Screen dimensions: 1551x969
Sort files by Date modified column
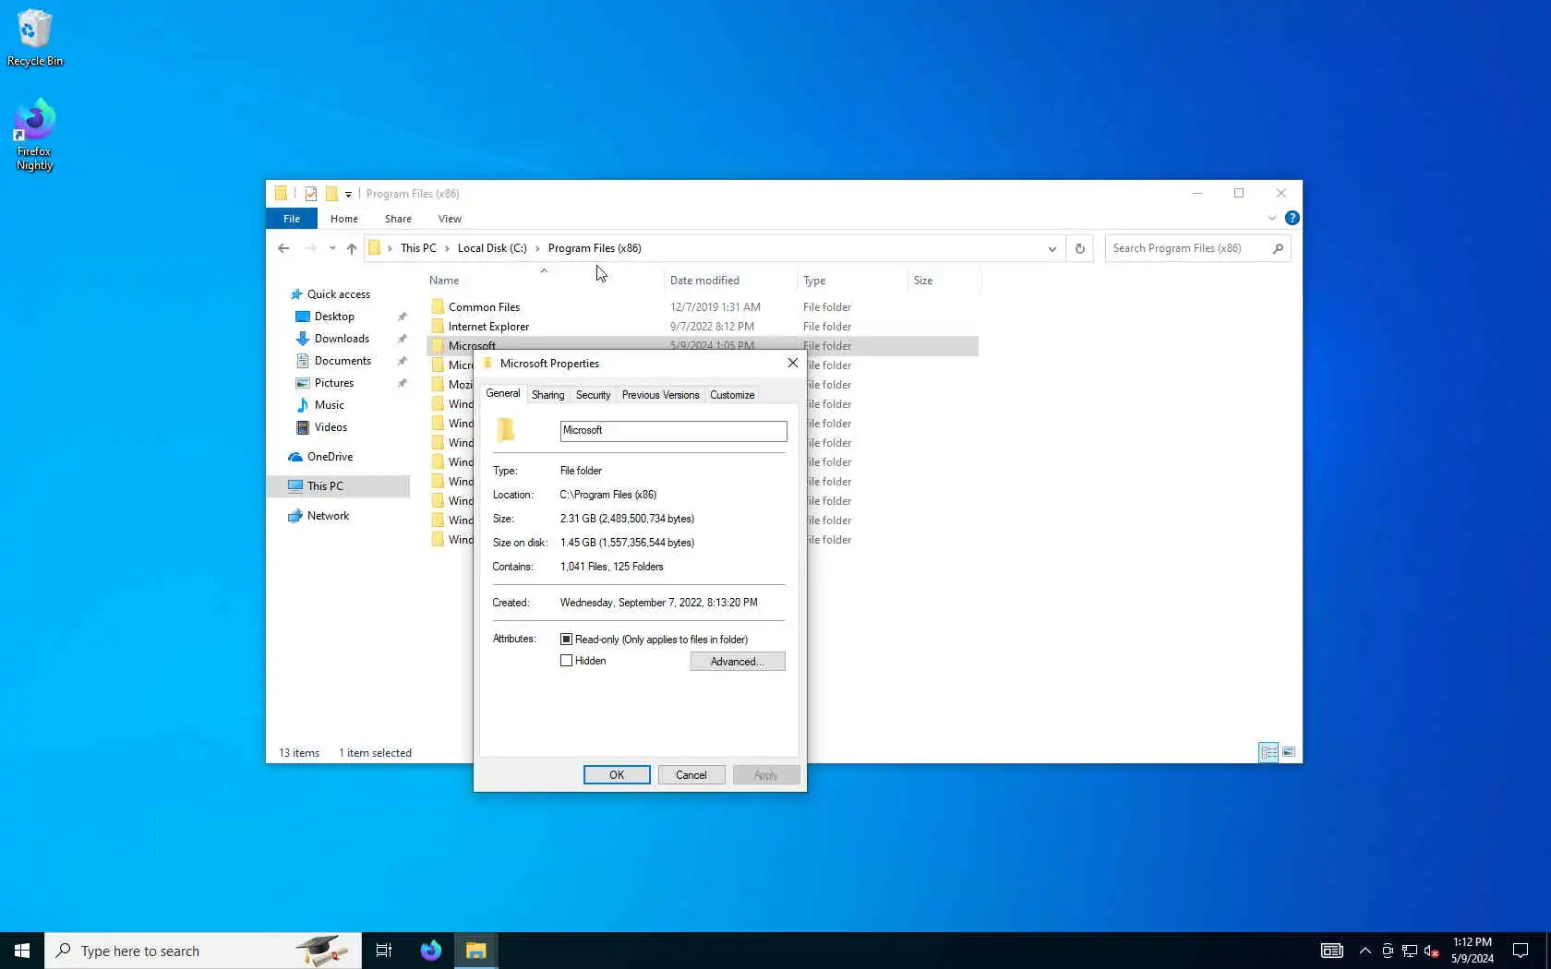tap(729, 281)
